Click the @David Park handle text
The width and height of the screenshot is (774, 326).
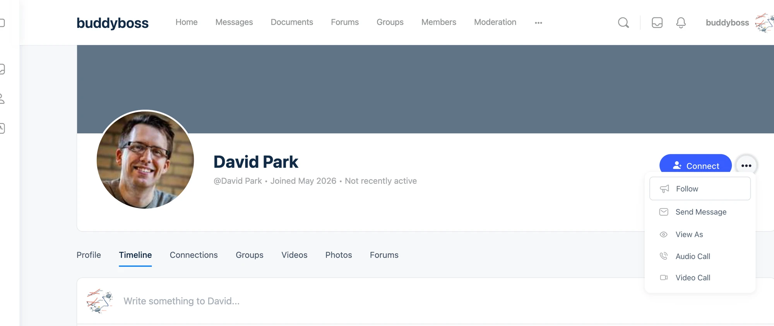pyautogui.click(x=238, y=181)
